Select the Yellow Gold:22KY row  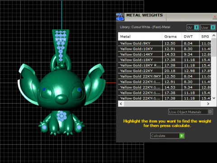point(165,71)
